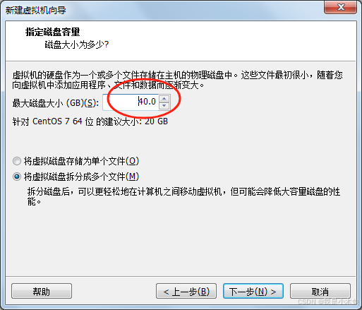Close the 新建虚拟机向导 dialog window
The width and height of the screenshot is (362, 310).
click(x=340, y=7)
